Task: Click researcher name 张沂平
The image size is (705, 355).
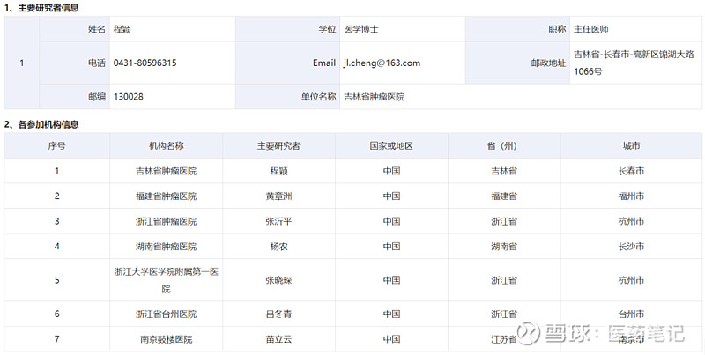Action: point(278,221)
